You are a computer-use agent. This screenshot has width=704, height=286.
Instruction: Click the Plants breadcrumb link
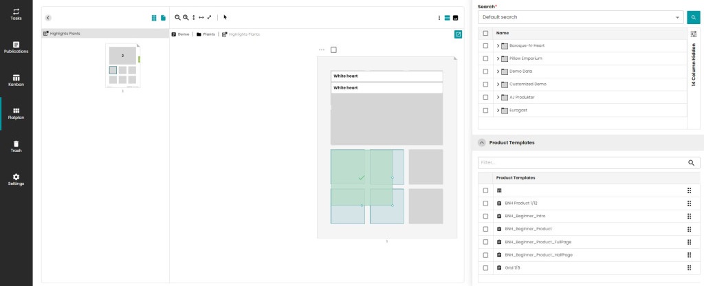(205, 34)
